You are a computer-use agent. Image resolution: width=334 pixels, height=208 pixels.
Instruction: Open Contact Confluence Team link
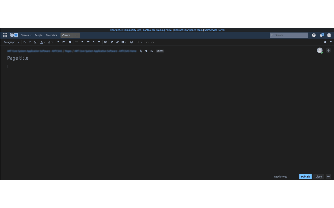pos(188,30)
